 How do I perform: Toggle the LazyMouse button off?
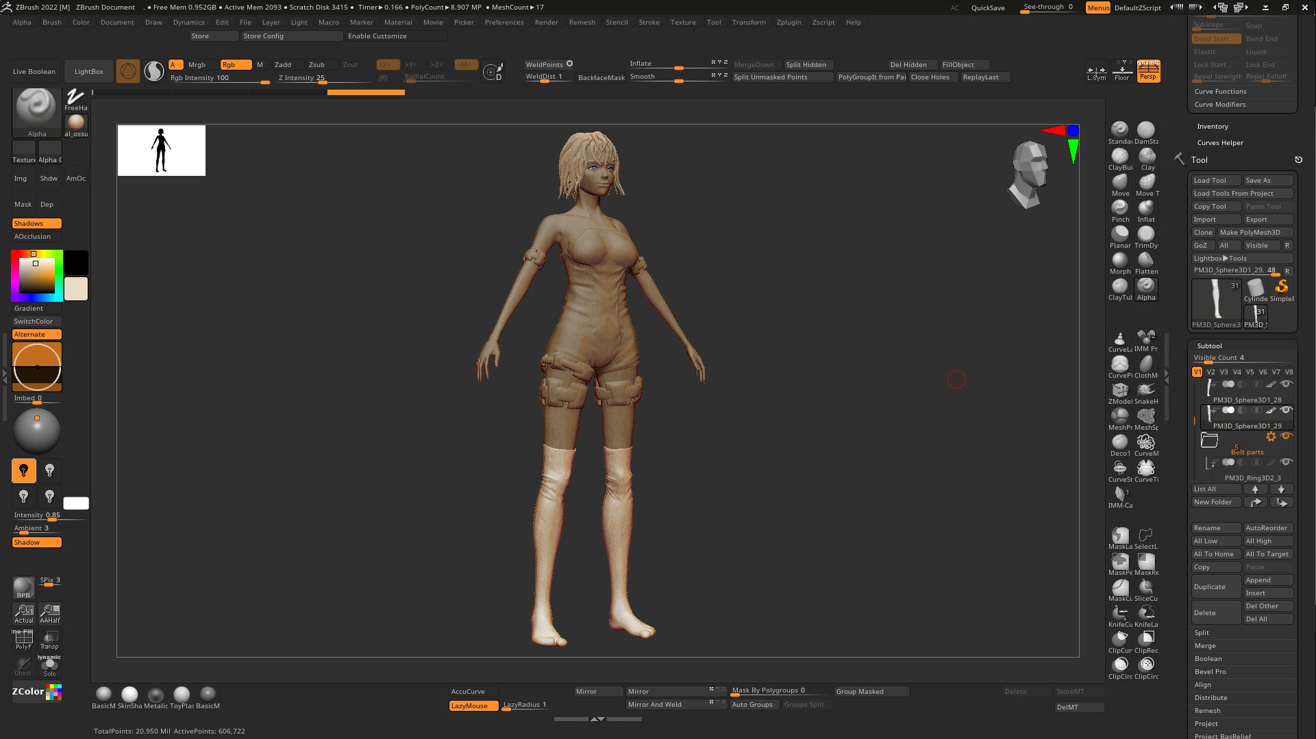[473, 705]
